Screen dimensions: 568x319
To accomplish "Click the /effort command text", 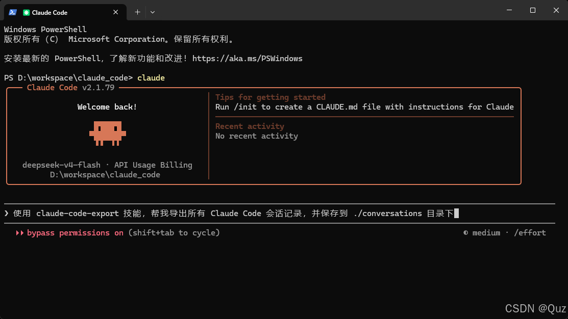I will pos(530,233).
